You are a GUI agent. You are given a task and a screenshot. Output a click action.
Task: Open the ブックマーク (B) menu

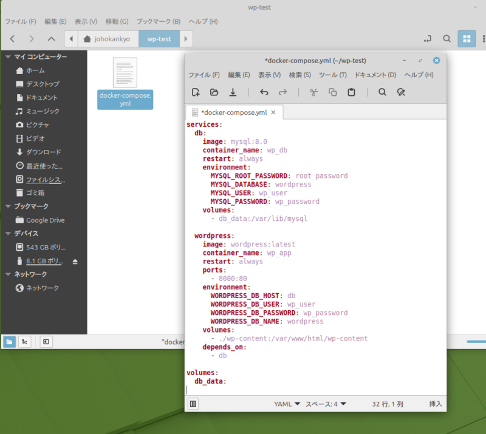pos(158,21)
